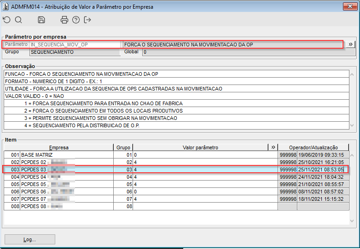The height and width of the screenshot is (249, 360).
Task: Click Observação line FORMATO - NUMERICO DE 1 DIGITO
Action: click(x=177, y=81)
